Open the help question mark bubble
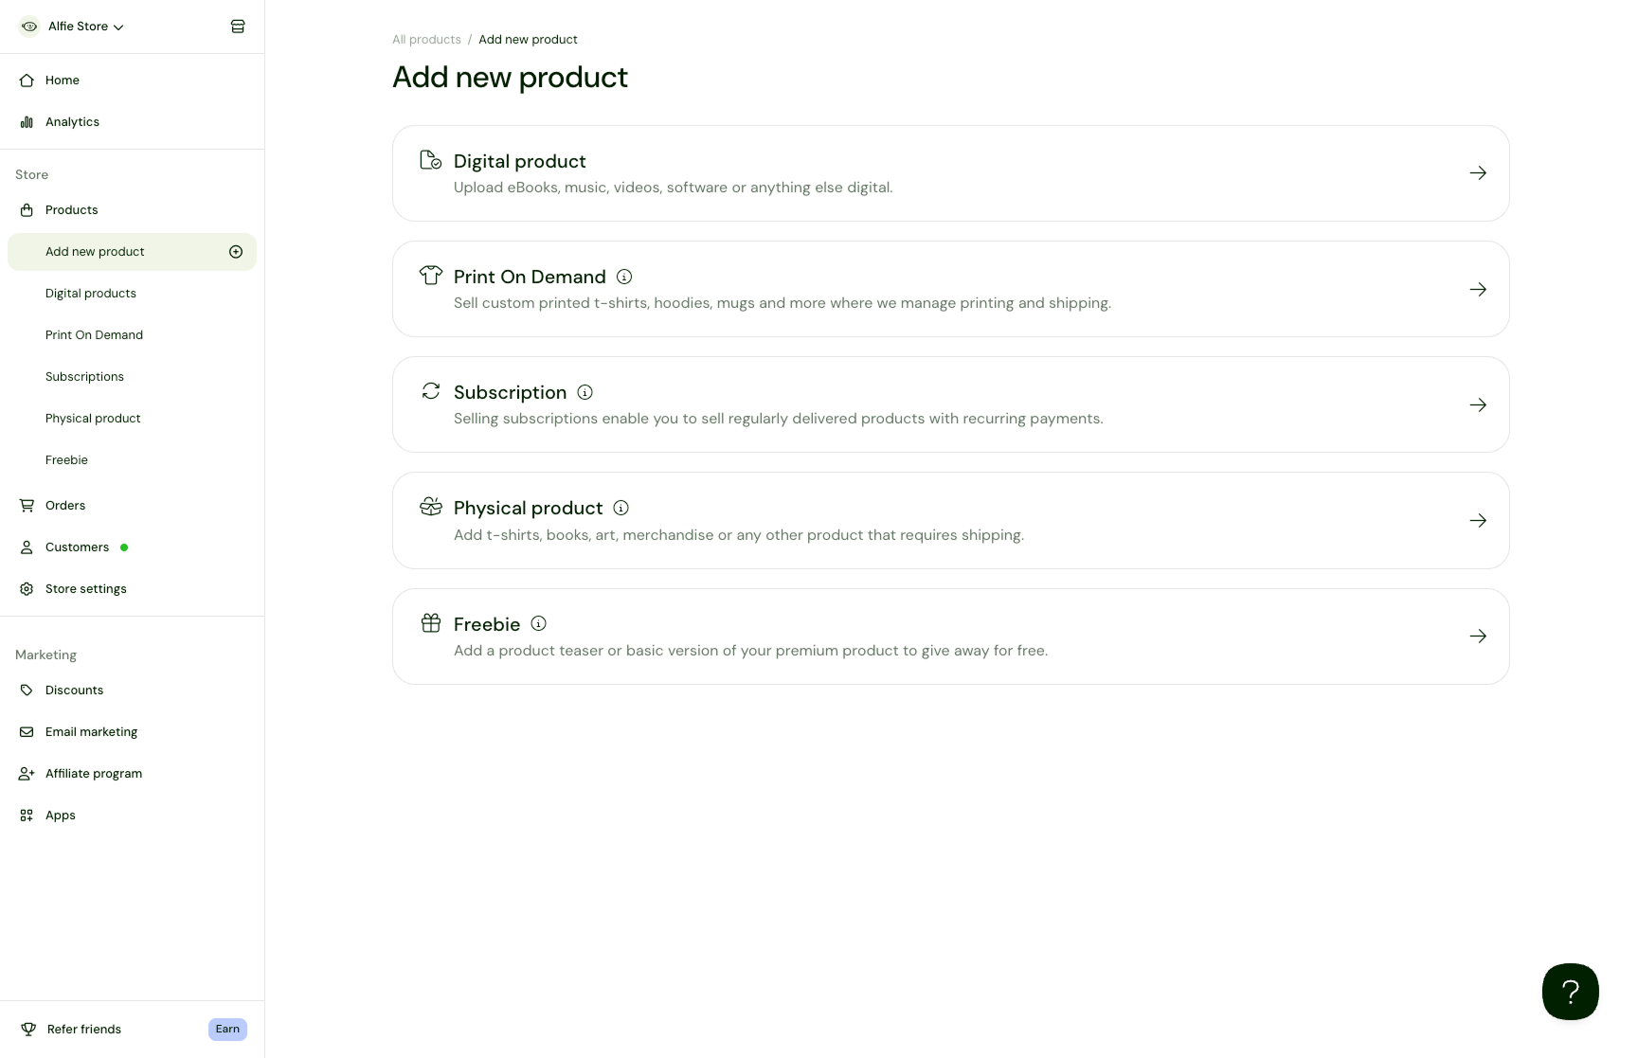The image size is (1637, 1058). [1570, 991]
